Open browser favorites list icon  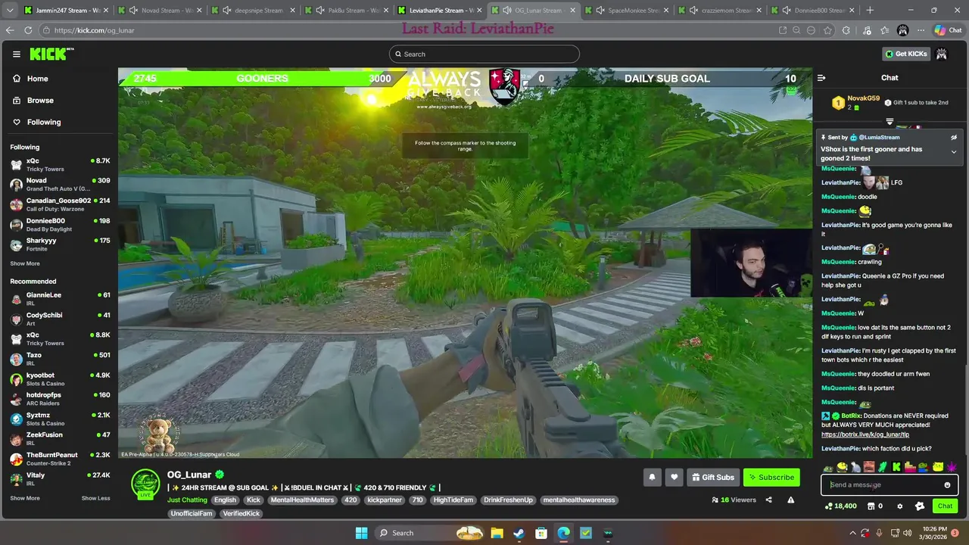[x=884, y=30]
